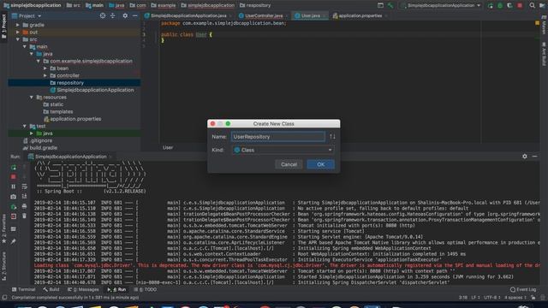Expand the controller package
The height and width of the screenshot is (308, 548).
click(45, 75)
